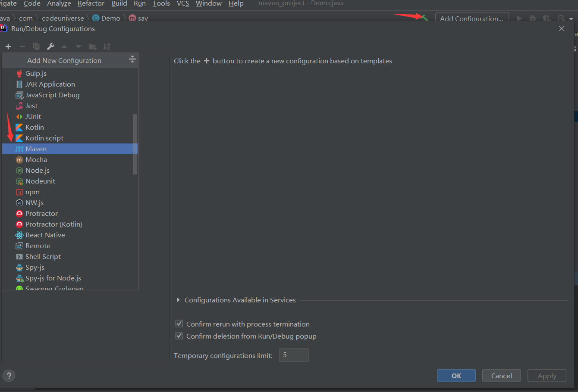Click the Move Up arrow icon
Image resolution: width=578 pixels, height=392 pixels.
tap(64, 47)
